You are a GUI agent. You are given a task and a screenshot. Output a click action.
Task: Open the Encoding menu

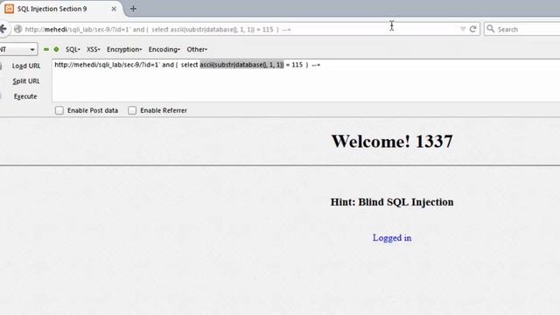164,49
